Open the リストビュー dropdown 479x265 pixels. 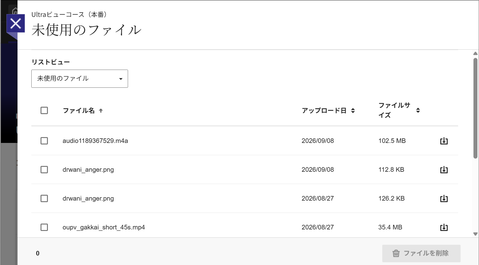(80, 79)
